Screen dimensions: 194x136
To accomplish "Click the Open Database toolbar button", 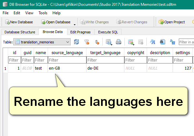I will [x=56, y=22].
